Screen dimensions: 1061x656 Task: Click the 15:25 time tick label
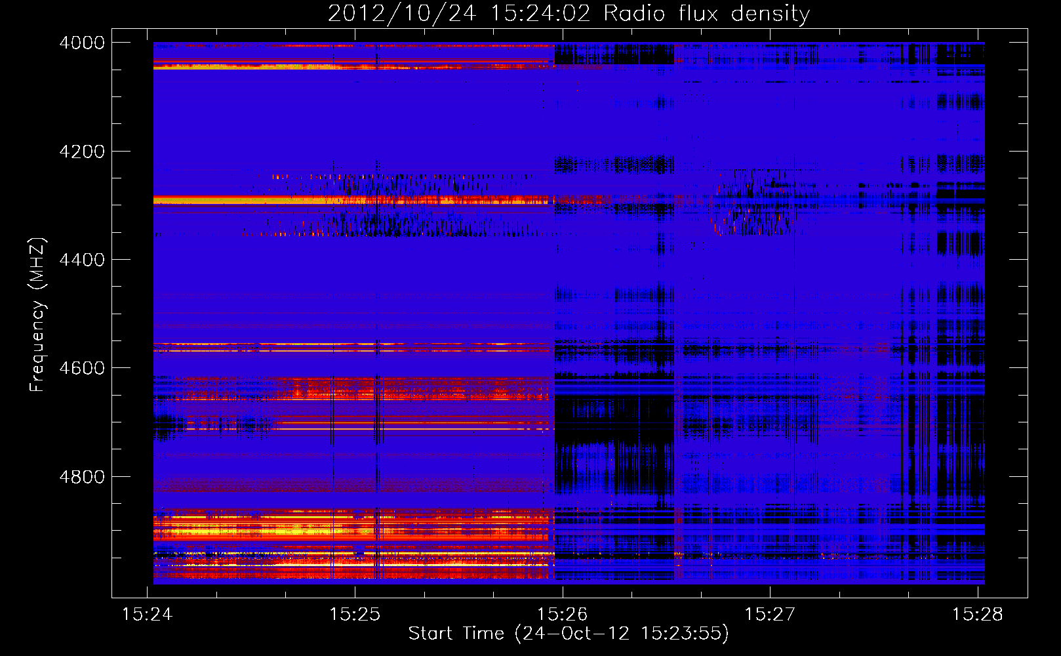[355, 615]
